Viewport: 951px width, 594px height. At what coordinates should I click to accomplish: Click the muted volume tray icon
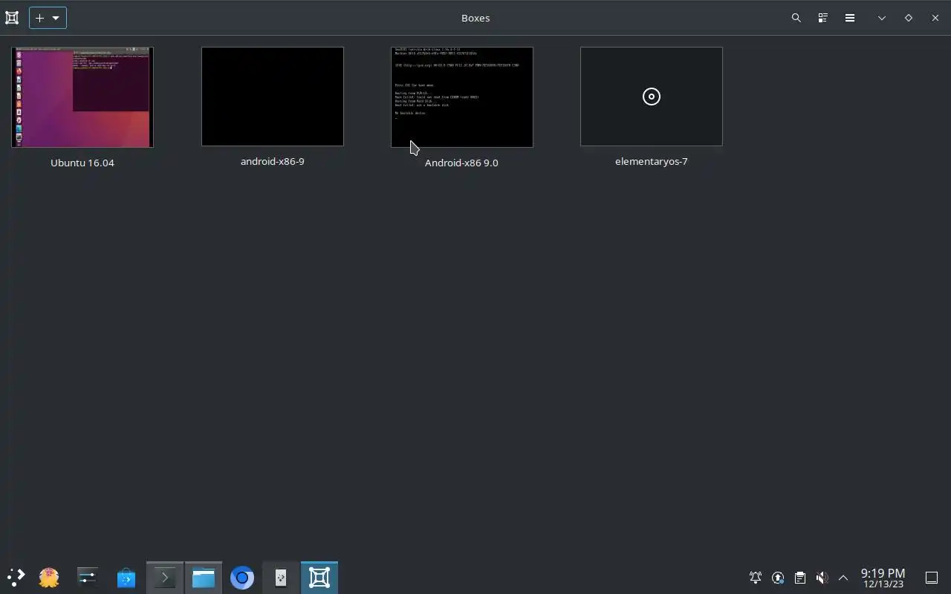[x=822, y=578]
